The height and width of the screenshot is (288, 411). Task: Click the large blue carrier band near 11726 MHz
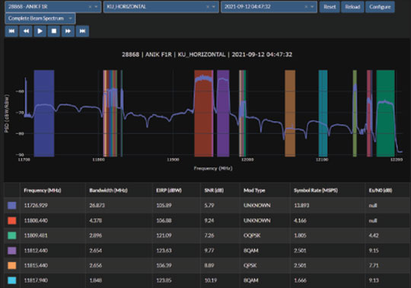44,114
